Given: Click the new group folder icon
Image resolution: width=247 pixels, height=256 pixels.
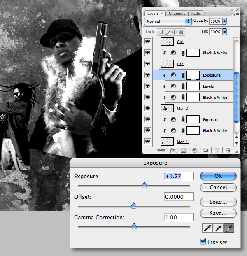Looking at the screenshot, I should pos(206,150).
